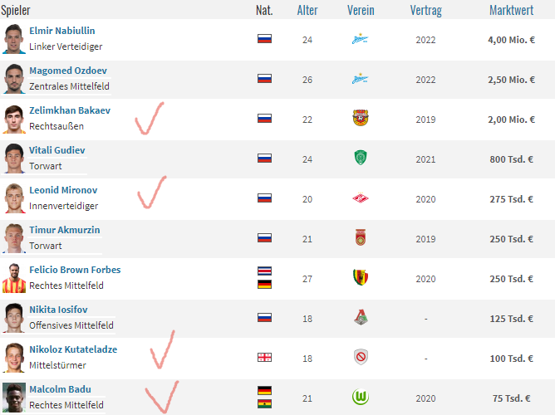555x415 pixels.
Task: Open Magomed Ozdoev player link
Action: [x=68, y=71]
